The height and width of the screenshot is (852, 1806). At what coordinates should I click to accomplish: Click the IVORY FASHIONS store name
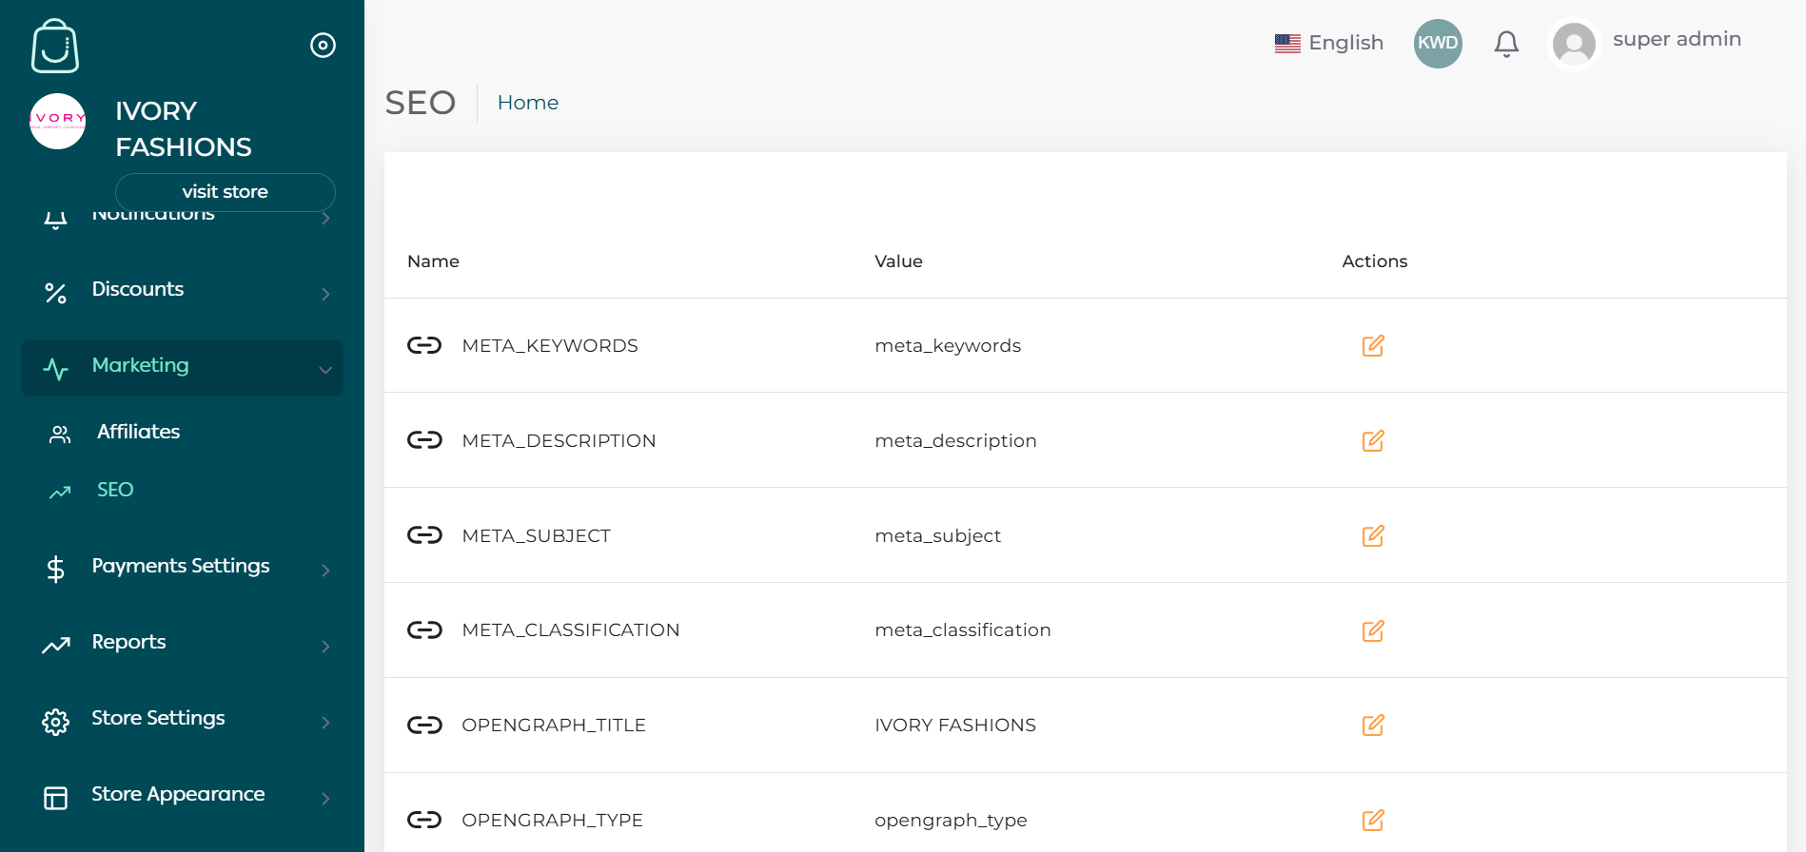point(184,129)
